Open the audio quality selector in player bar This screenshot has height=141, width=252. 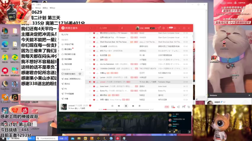click(167, 107)
